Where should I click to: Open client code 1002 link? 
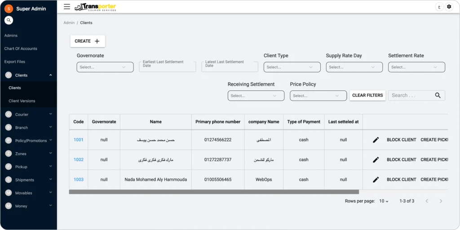click(79, 160)
